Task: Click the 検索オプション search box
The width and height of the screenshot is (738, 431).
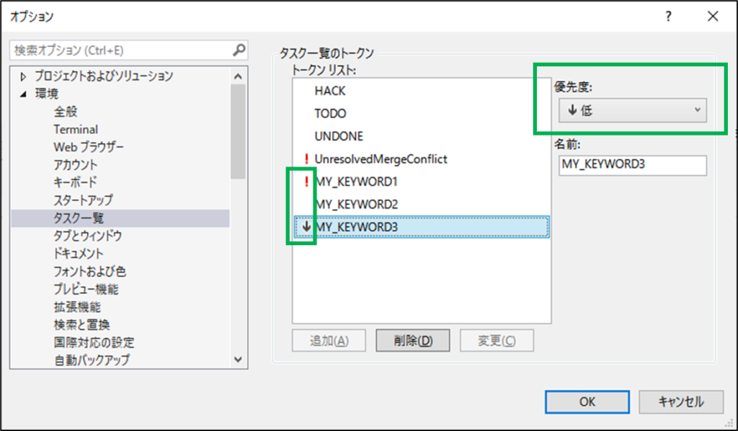Action: click(x=119, y=51)
